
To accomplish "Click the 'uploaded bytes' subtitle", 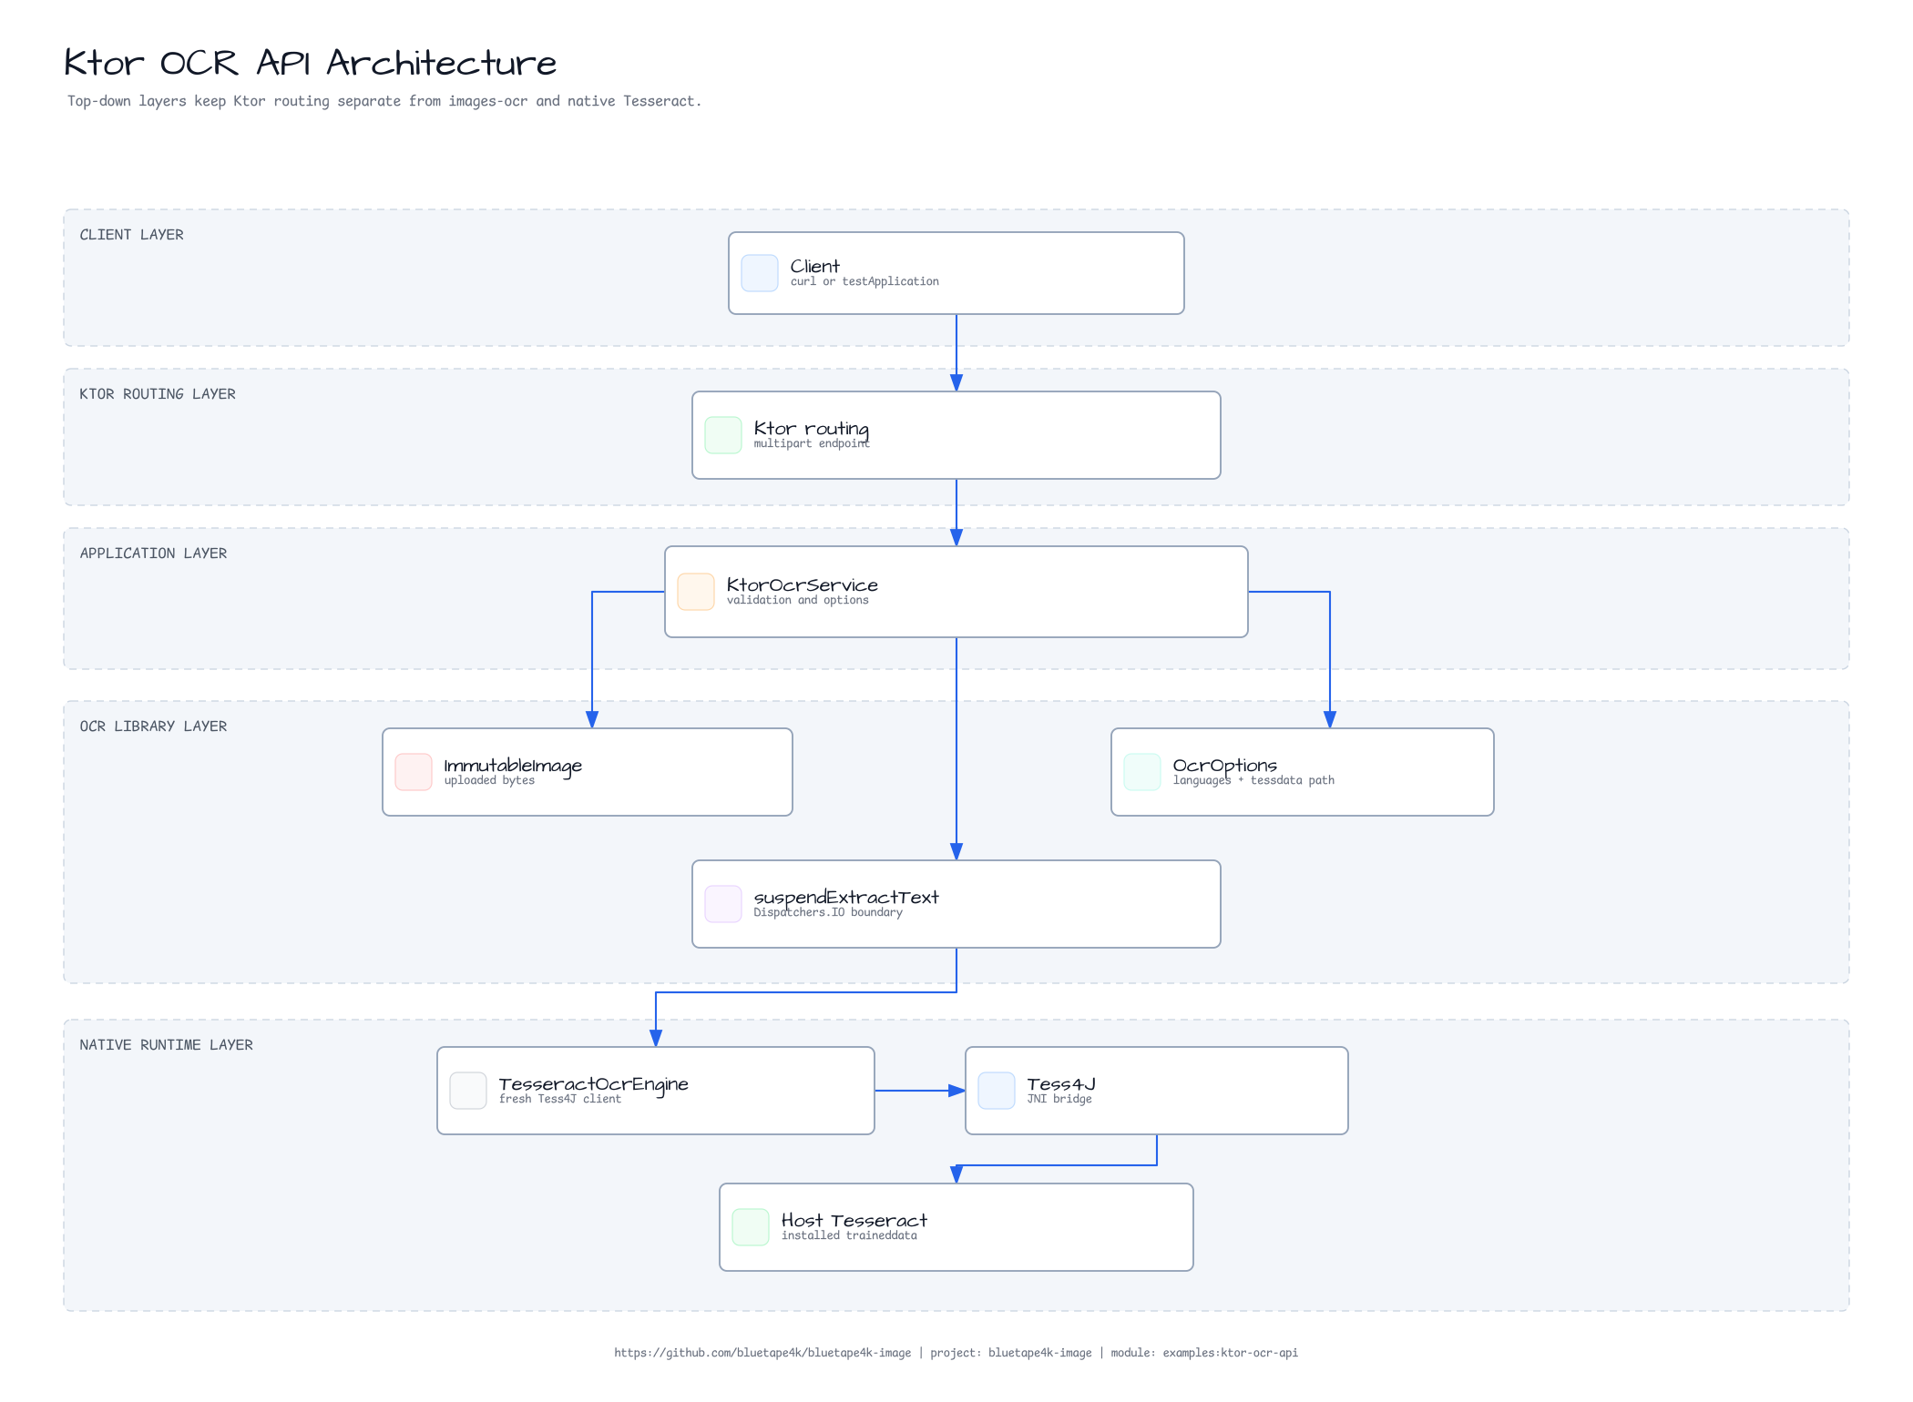I will pyautogui.click(x=489, y=780).
